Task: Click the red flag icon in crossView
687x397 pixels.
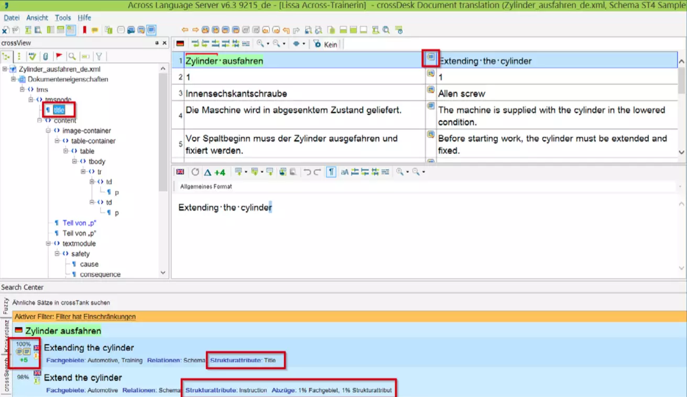Action: coord(59,57)
